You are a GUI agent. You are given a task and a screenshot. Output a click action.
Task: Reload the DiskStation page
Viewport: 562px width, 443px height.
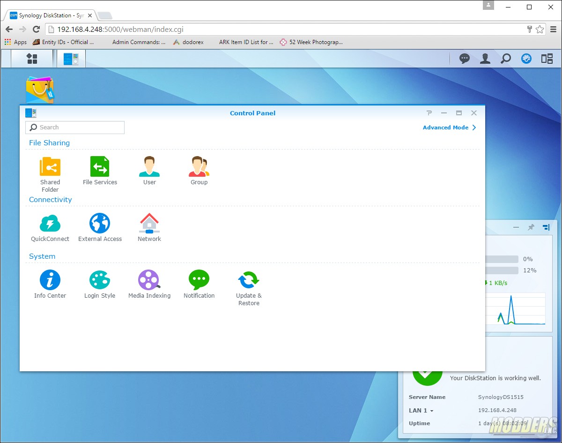(36, 29)
